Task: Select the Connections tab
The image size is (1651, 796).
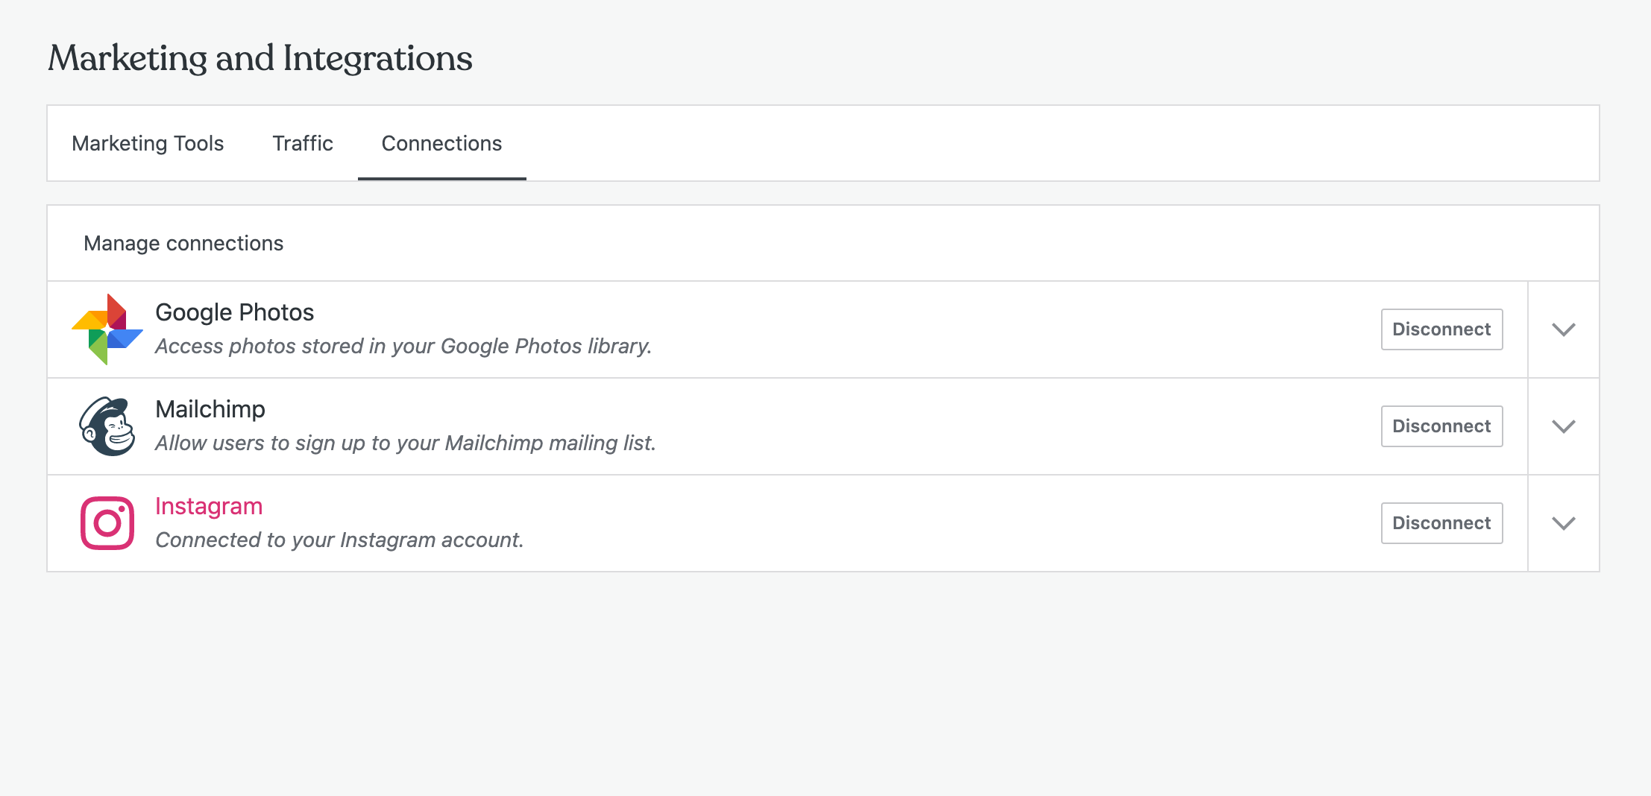Action: (x=441, y=143)
